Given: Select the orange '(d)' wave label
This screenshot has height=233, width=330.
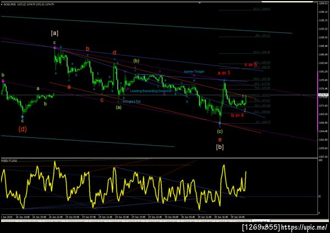Looking at the screenshot, I should [x=23, y=129].
